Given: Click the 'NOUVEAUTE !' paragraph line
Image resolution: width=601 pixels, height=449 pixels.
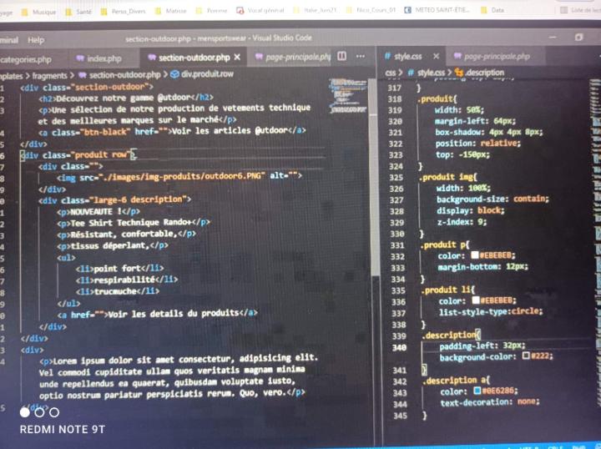Looking at the screenshot, I should [98, 211].
